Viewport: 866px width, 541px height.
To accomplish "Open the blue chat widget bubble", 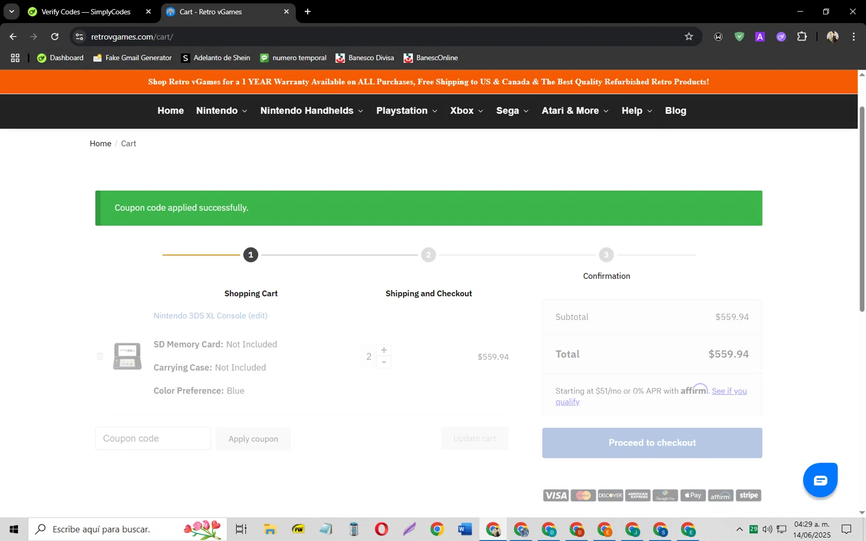I will pos(820,480).
